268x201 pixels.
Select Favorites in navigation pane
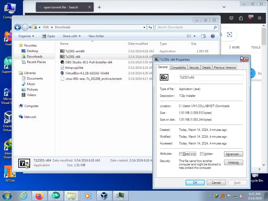coord(28,46)
